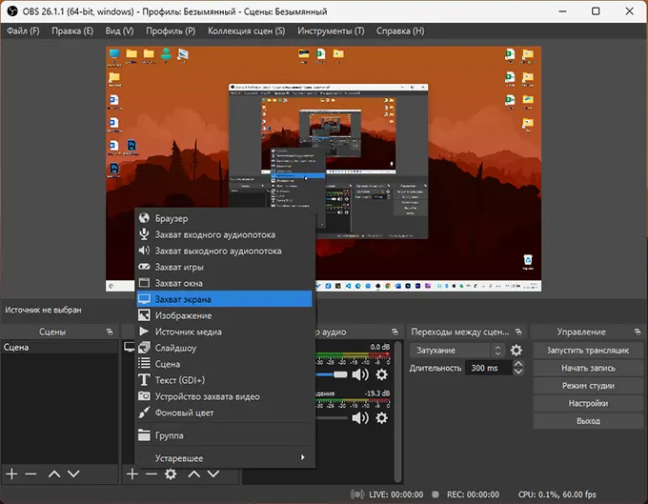Open settings gear for second audio channel
Screen dimensions: 648x504
click(x=382, y=417)
